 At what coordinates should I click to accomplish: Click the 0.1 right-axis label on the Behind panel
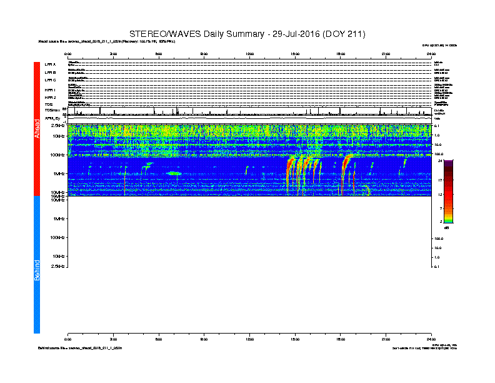(437, 267)
